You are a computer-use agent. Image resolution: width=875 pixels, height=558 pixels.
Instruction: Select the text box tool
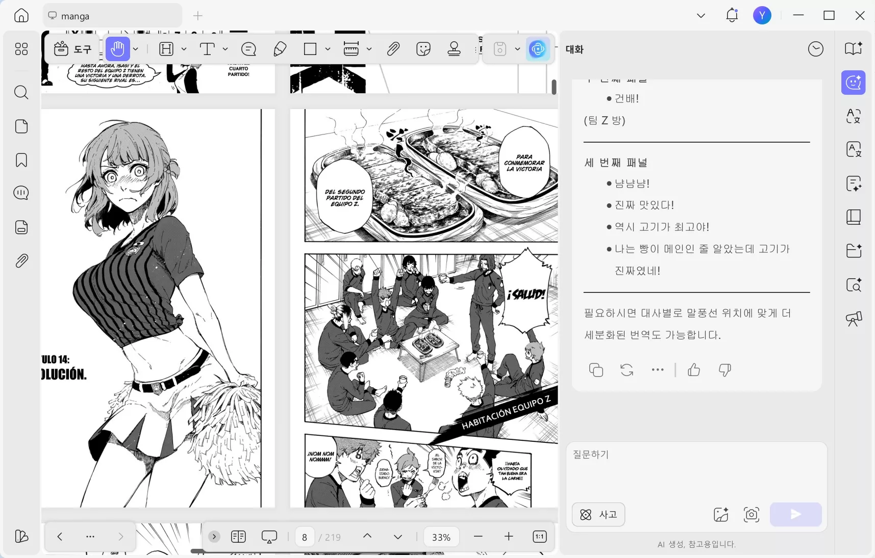pyautogui.click(x=207, y=49)
